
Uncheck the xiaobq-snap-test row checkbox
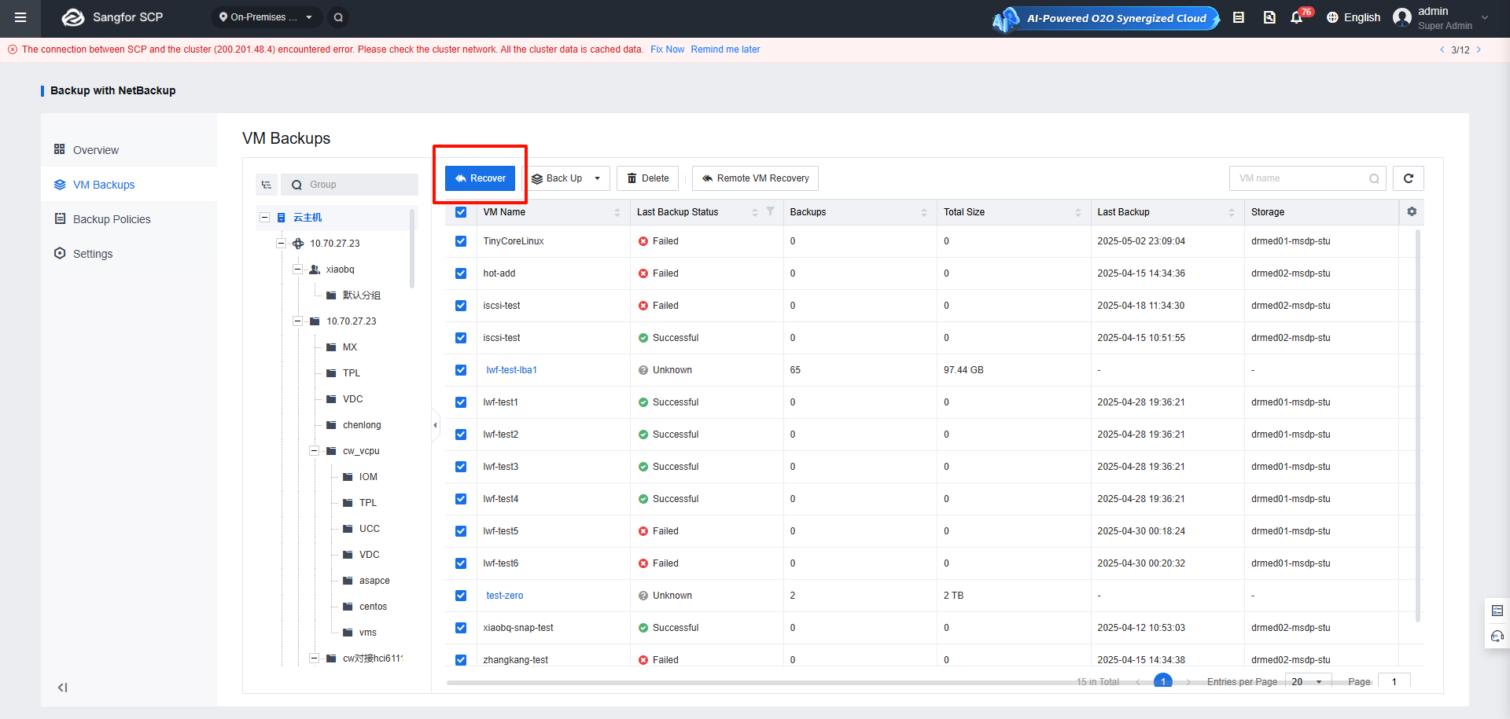[x=461, y=628]
